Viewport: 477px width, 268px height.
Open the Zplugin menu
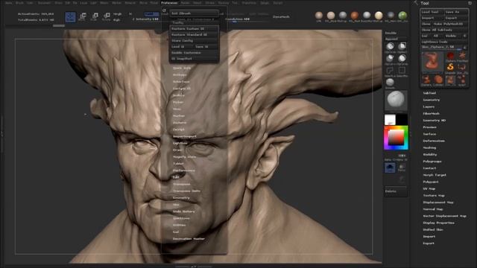[x=265, y=3]
